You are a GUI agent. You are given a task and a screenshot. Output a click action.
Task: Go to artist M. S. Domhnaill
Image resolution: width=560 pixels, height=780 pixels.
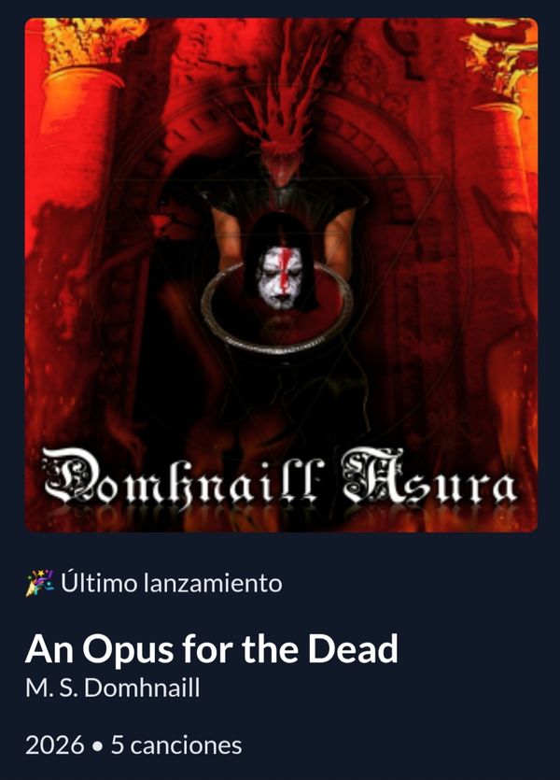coord(113,688)
